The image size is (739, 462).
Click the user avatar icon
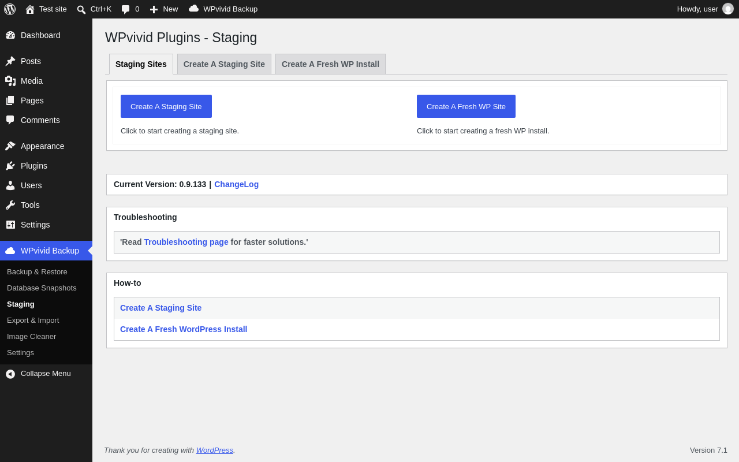(728, 9)
